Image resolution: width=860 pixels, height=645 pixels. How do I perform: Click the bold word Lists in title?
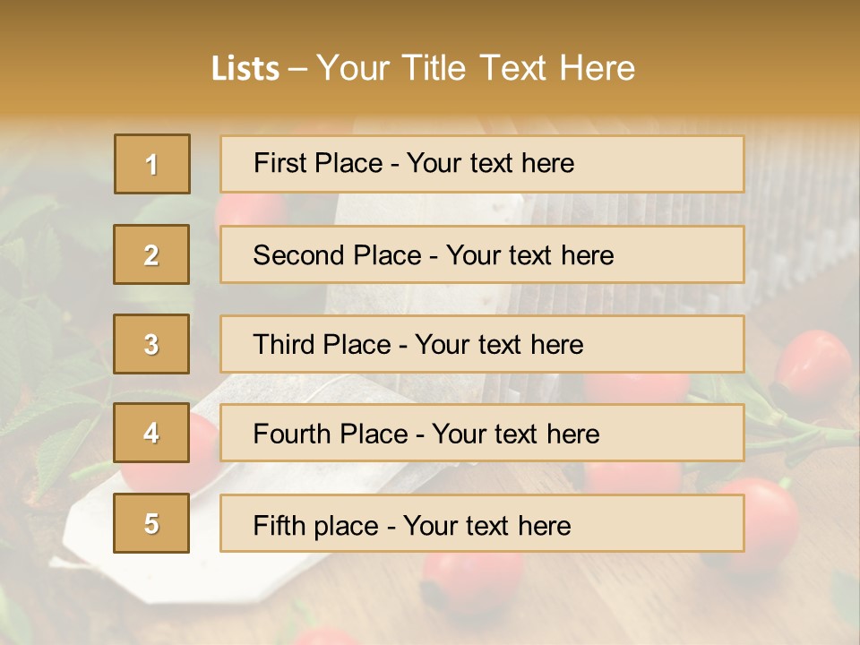[x=245, y=69]
